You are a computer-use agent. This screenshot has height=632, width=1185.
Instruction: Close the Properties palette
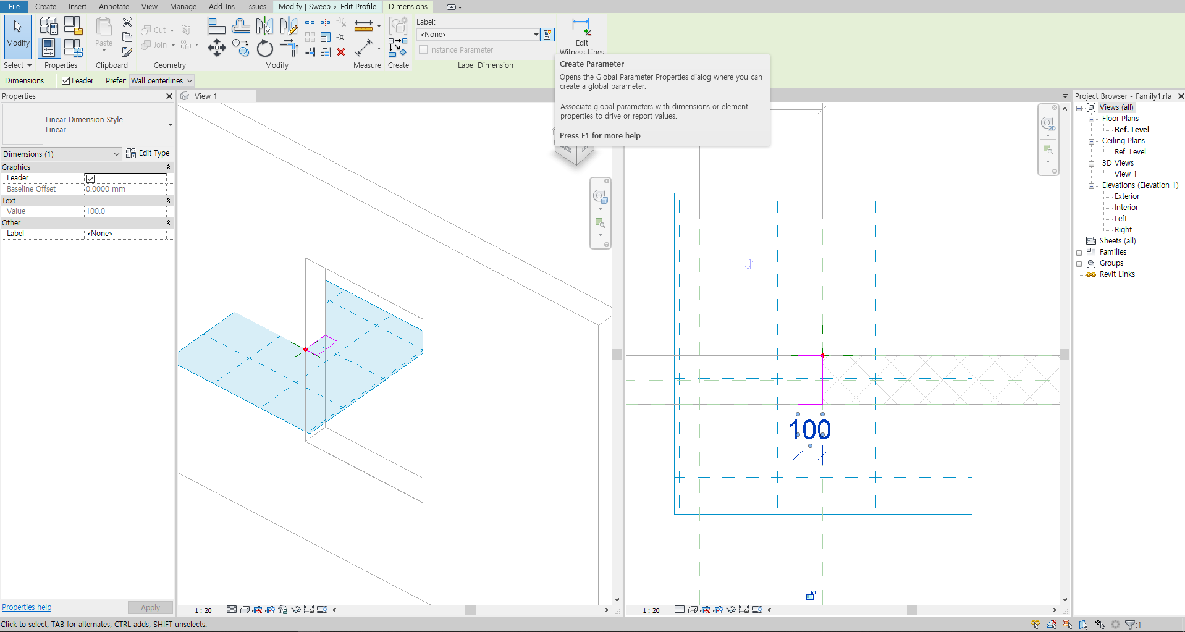pos(169,96)
